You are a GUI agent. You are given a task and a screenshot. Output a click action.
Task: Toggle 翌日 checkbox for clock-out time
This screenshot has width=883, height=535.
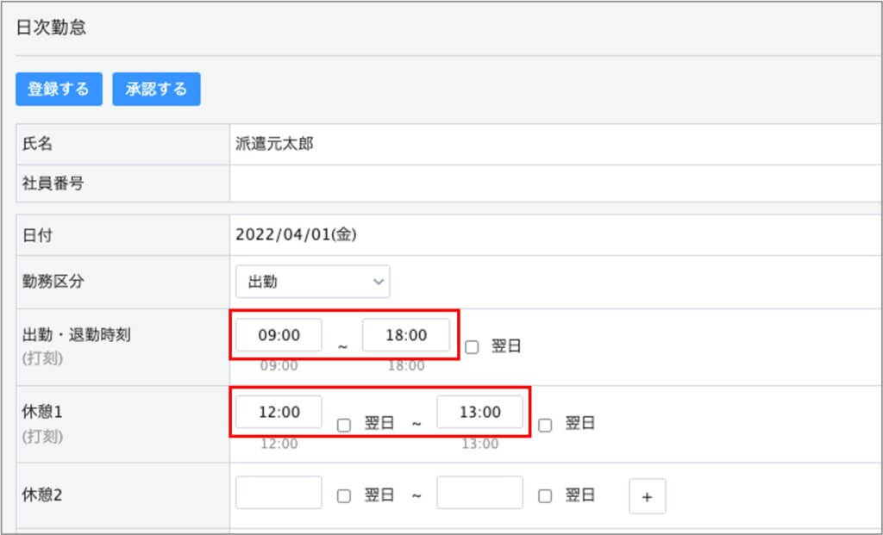point(472,347)
